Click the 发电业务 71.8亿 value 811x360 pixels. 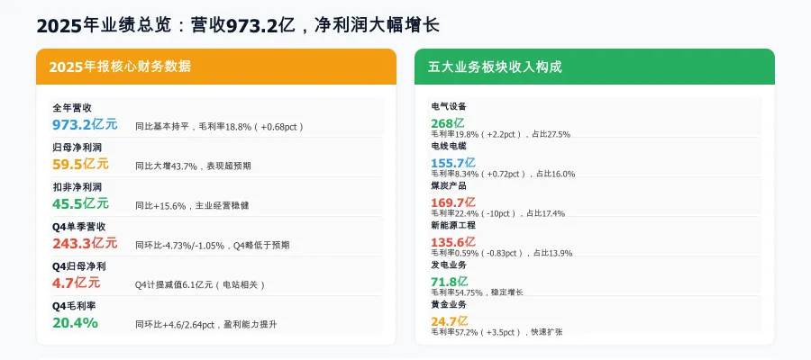(x=450, y=282)
